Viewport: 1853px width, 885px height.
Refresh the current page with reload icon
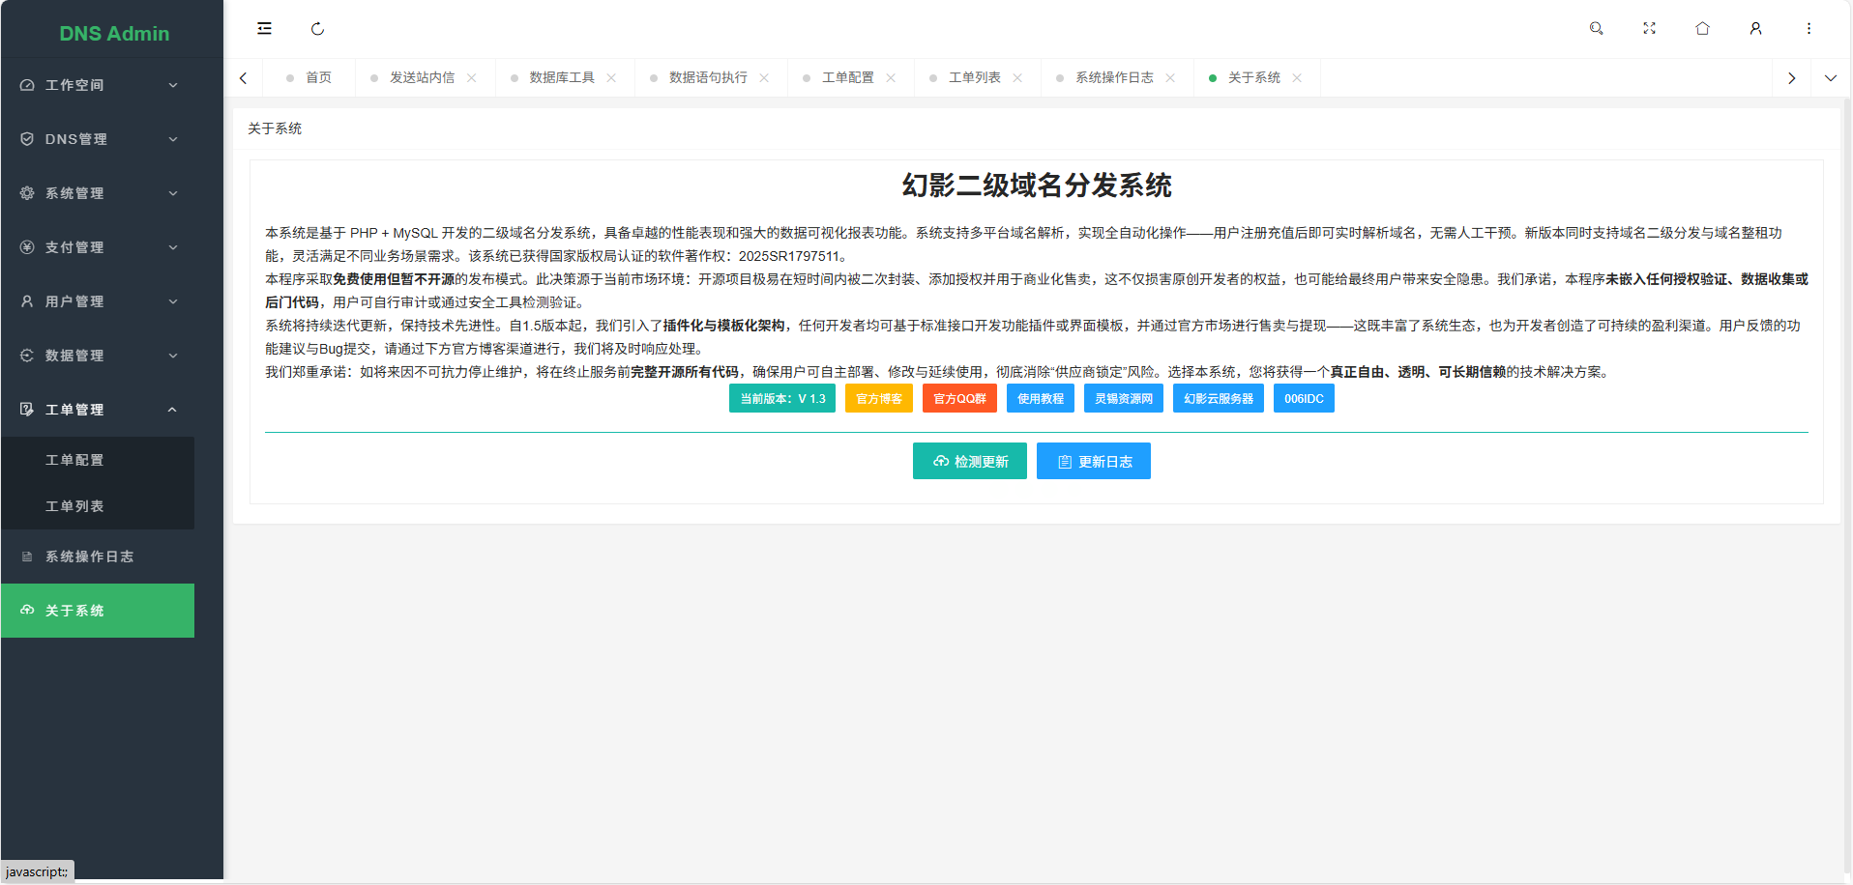tap(317, 28)
